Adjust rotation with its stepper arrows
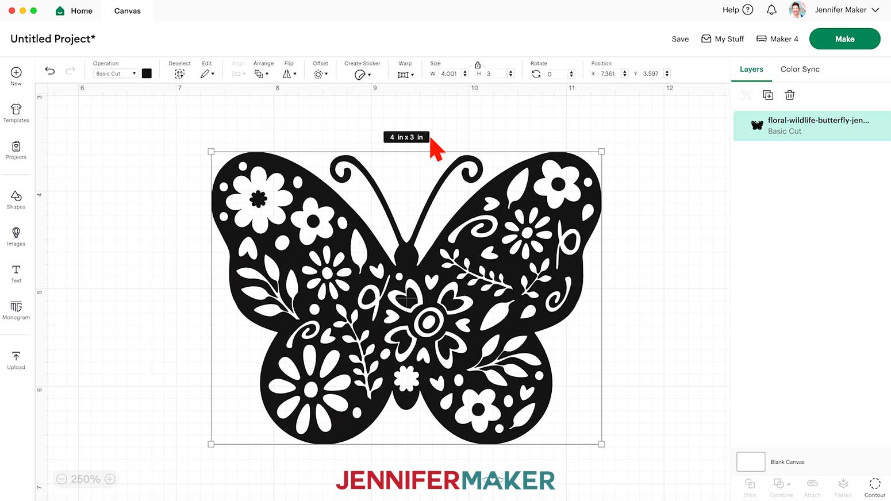Image resolution: width=891 pixels, height=501 pixels. coord(571,74)
